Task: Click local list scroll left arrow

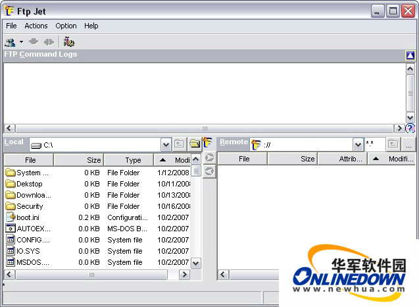Action: click(x=10, y=275)
